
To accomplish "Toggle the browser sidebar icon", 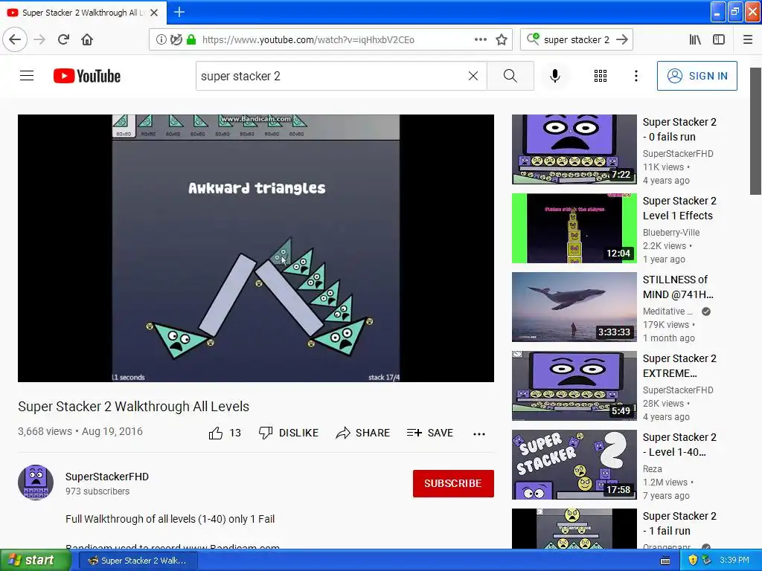I will click(x=719, y=40).
